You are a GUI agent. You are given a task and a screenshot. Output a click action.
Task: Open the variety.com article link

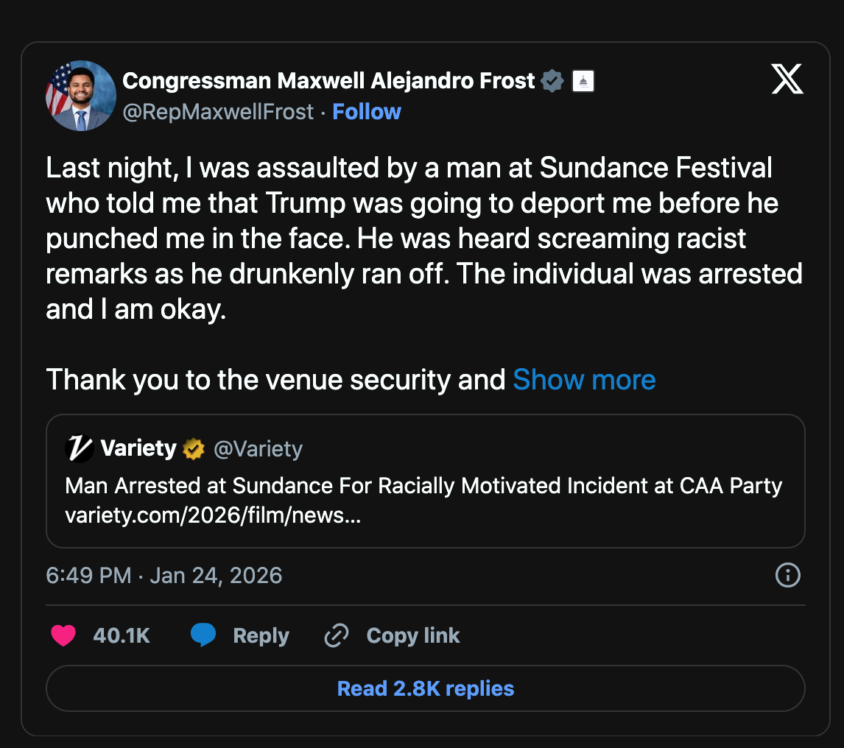213,515
